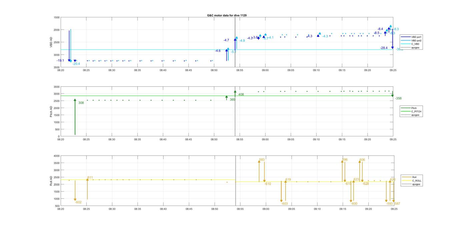
Task: Click the "09:25" tick under the Roll plot
Action: [x=394, y=209]
